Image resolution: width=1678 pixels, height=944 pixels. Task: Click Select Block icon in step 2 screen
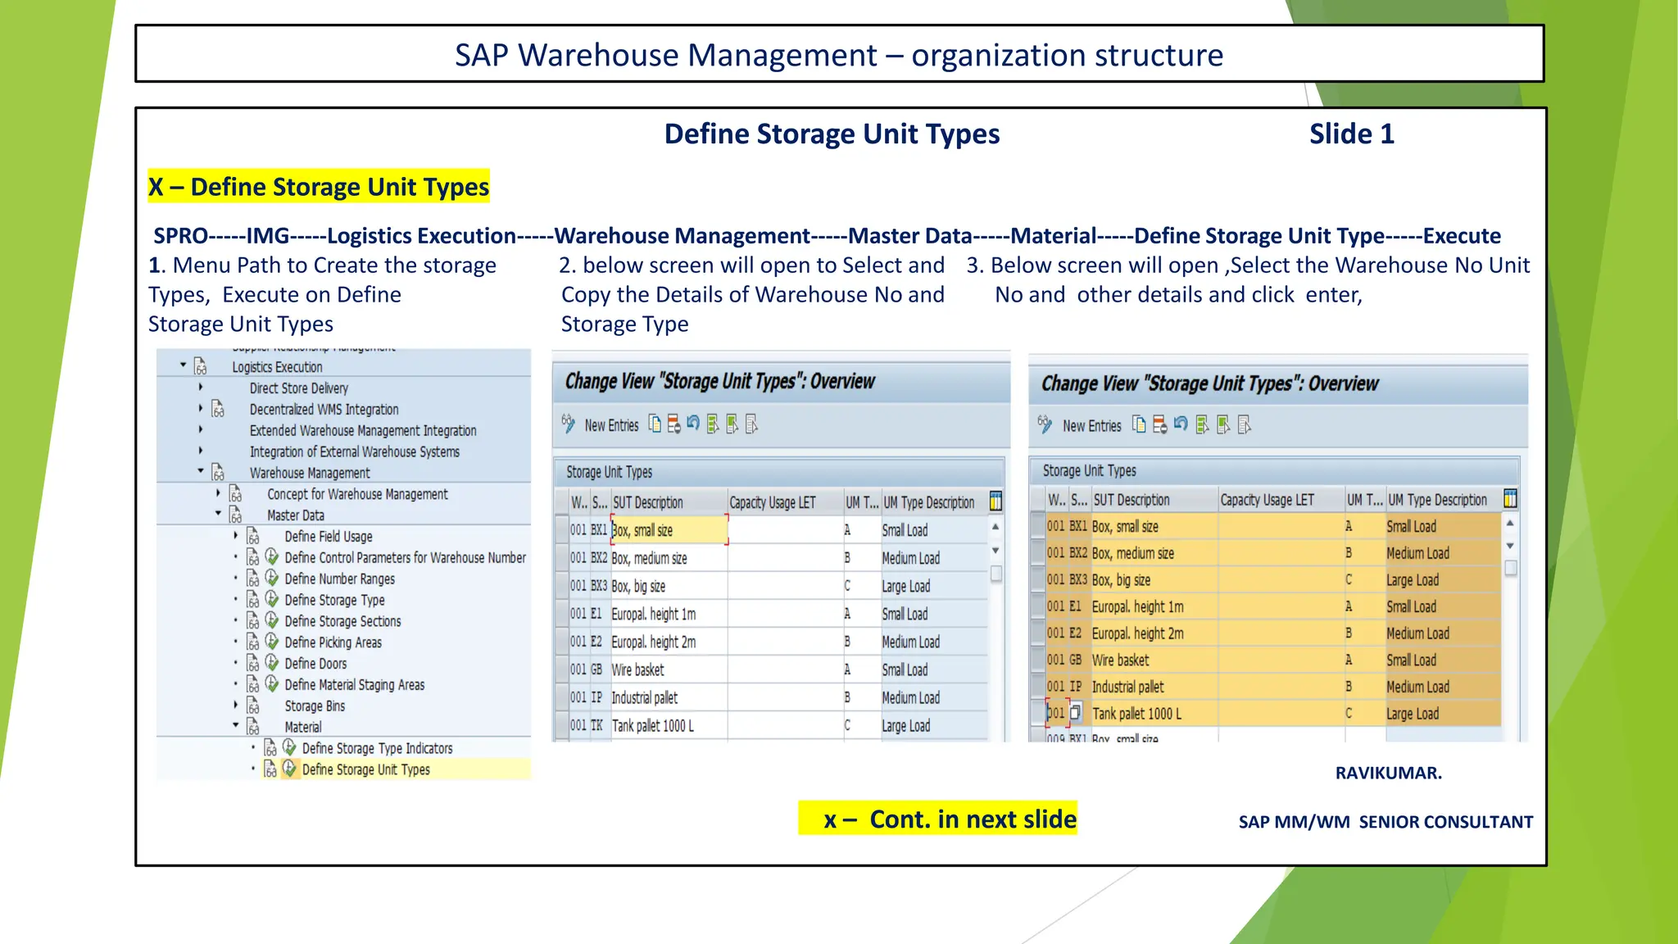point(732,424)
